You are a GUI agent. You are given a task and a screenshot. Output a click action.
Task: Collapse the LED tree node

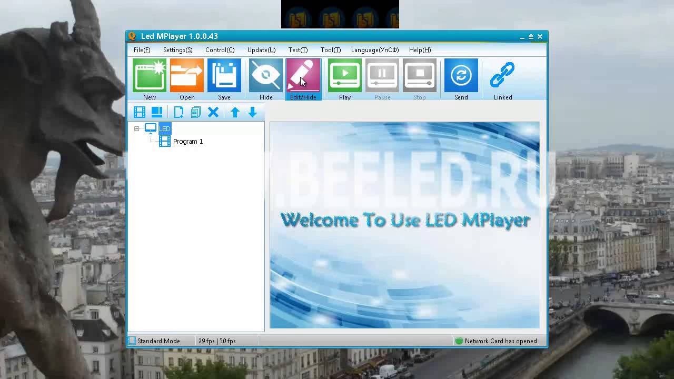click(x=137, y=128)
